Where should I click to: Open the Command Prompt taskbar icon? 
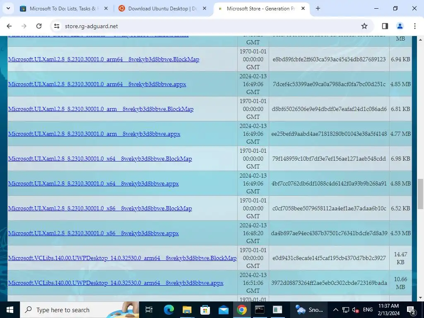(260, 310)
